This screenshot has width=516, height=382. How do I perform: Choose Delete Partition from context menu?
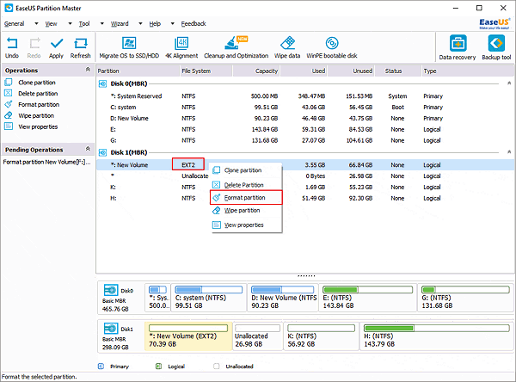pos(246,185)
